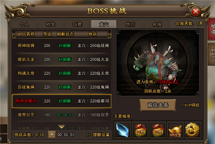
Task: Switch to the 合服 tab
Action: point(157,24)
